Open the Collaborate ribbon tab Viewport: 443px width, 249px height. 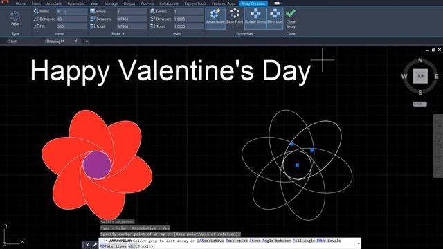click(169, 3)
